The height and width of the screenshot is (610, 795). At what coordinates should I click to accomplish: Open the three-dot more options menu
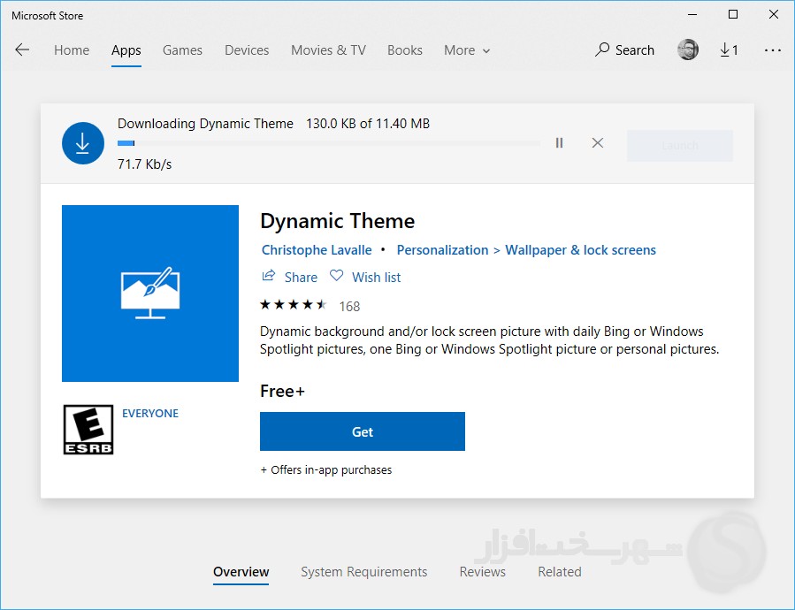coord(772,50)
